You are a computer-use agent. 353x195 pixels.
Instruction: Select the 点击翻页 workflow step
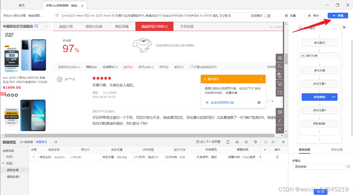point(319,42)
